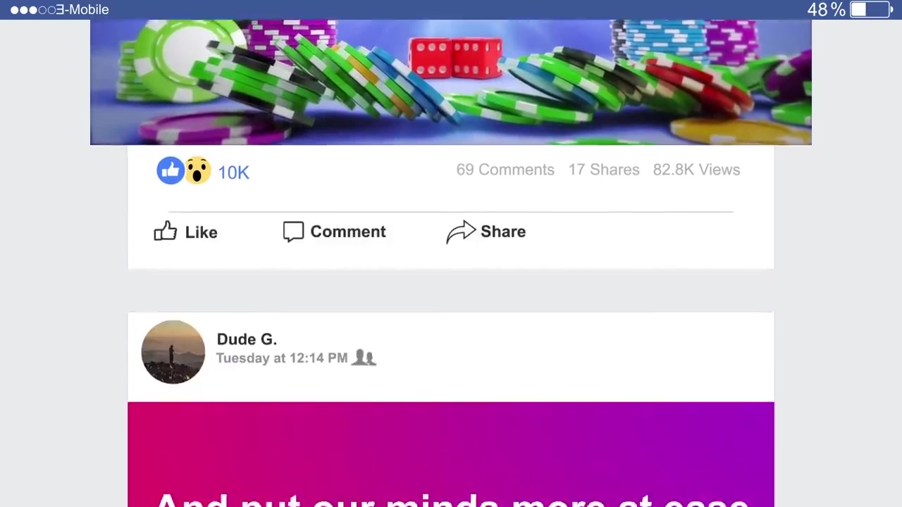View the 10K reactions count

(x=233, y=173)
